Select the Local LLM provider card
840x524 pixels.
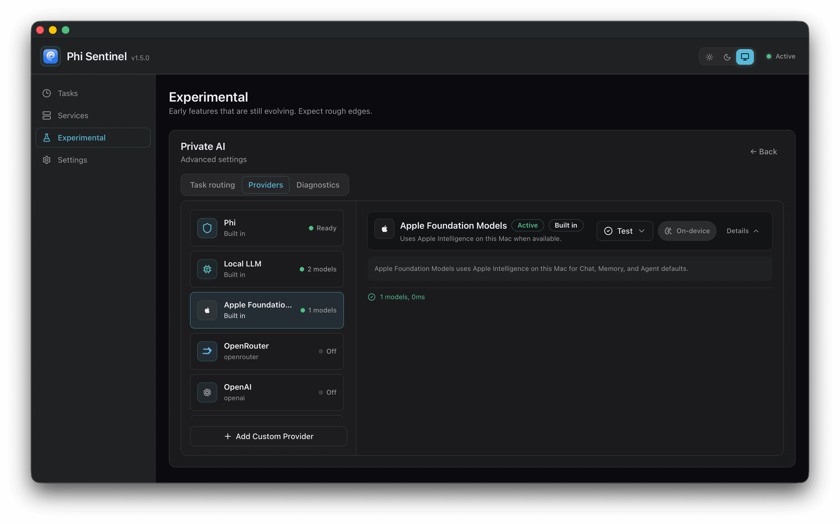click(267, 269)
